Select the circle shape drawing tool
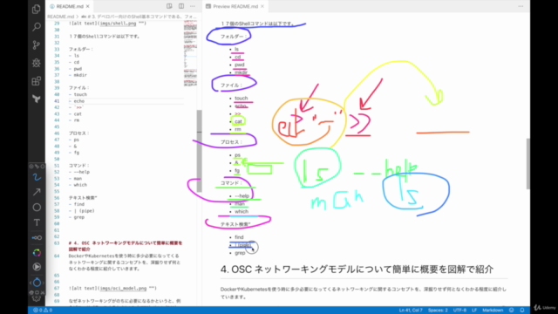The image size is (558, 314). [37, 208]
